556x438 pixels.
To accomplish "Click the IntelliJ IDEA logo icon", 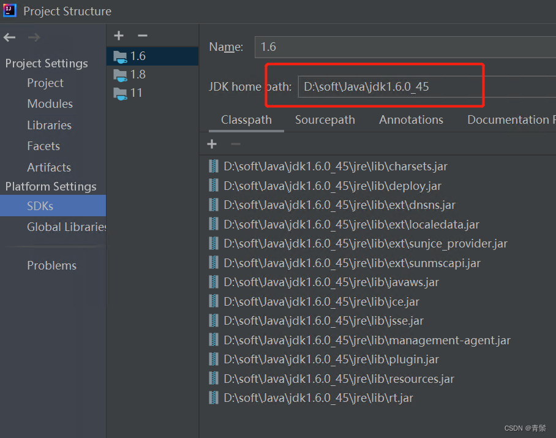I will point(10,10).
